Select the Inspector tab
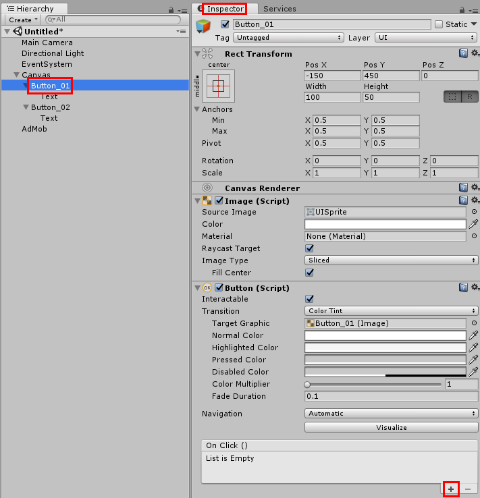This screenshot has height=498, width=480. point(224,9)
